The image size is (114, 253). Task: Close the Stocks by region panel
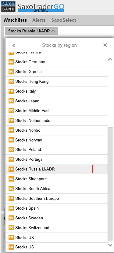(x=105, y=45)
